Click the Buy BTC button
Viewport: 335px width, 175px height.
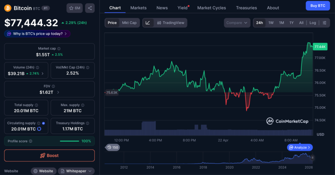click(317, 6)
